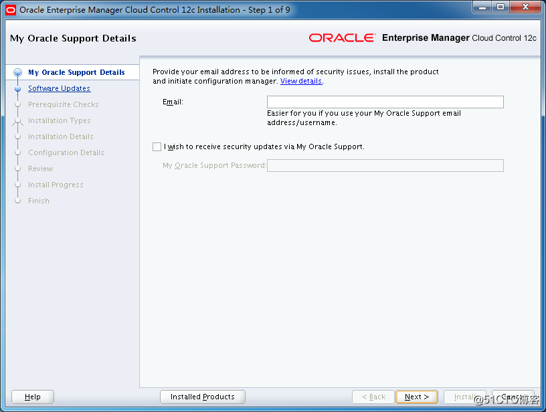The width and height of the screenshot is (546, 412).
Task: Click the My Oracle Support Password field
Action: (385, 166)
